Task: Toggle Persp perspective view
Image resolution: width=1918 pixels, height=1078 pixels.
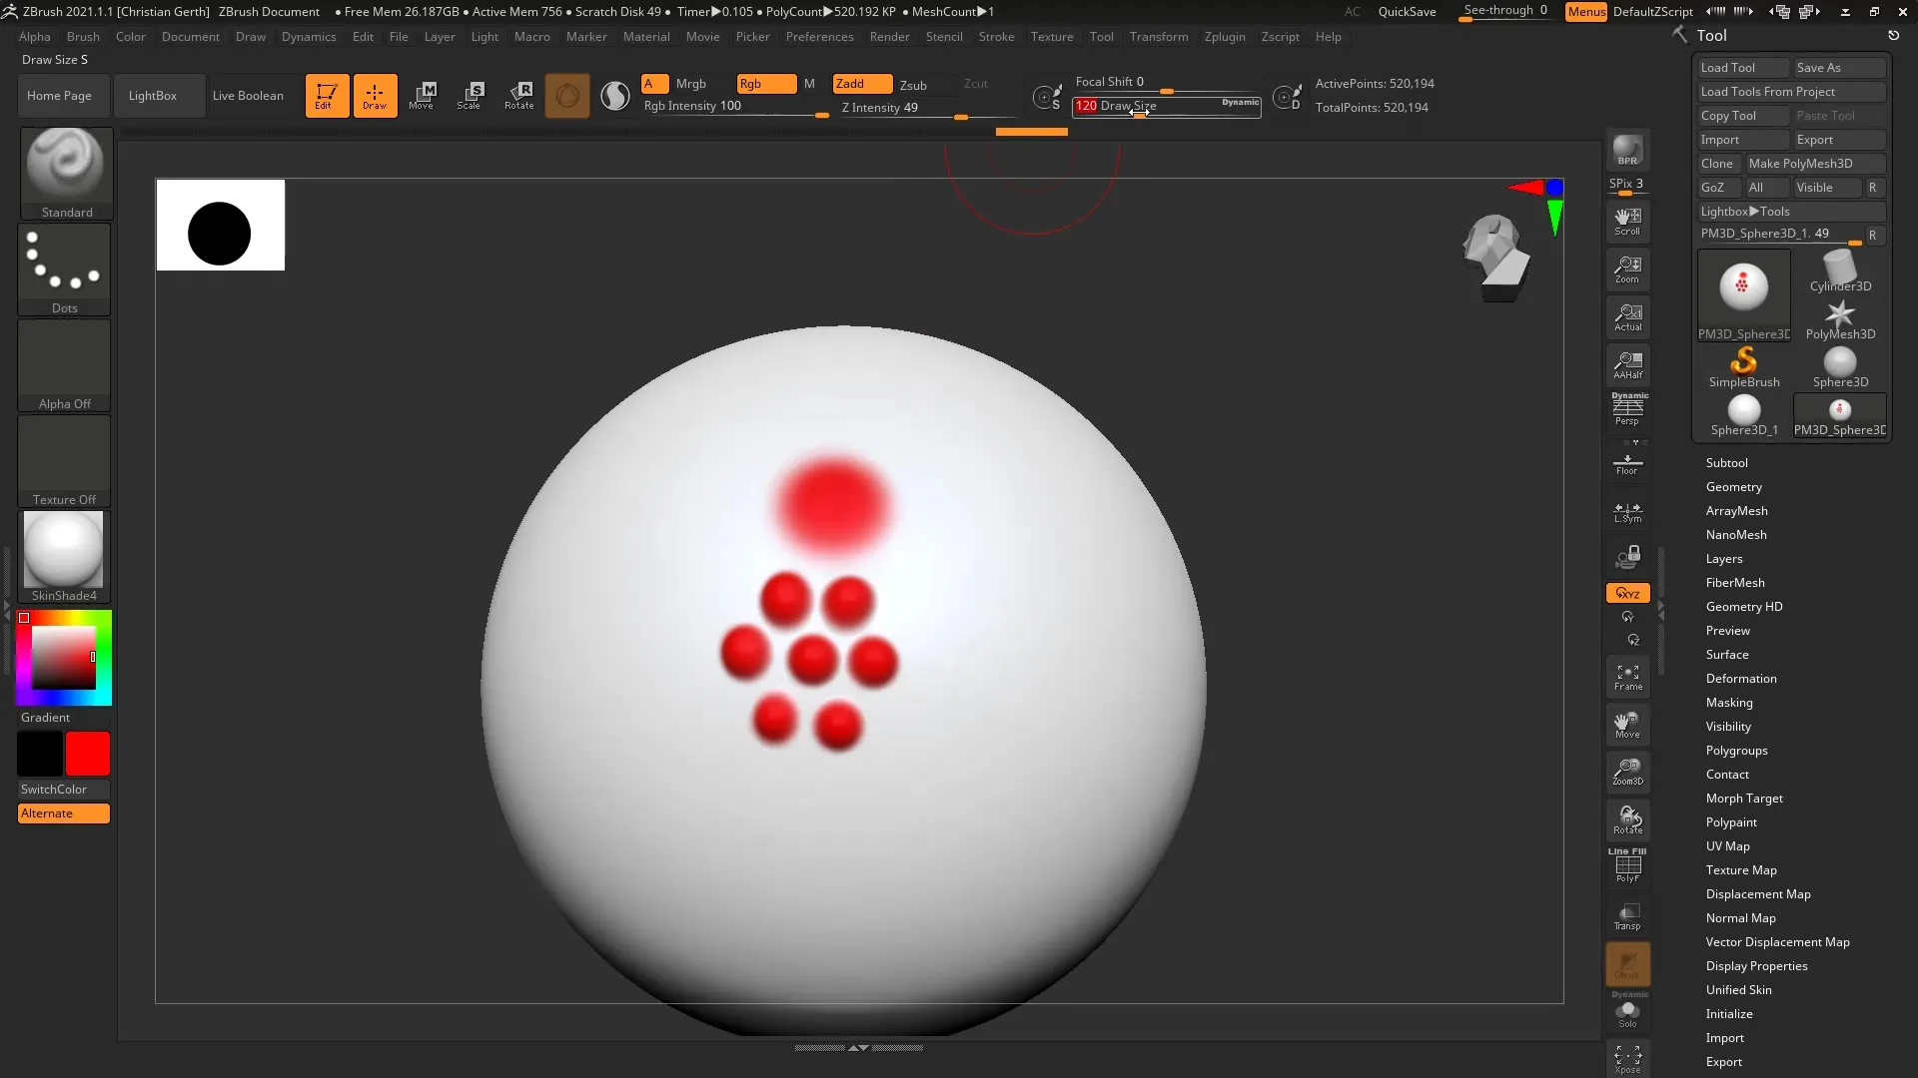Action: coord(1627,410)
